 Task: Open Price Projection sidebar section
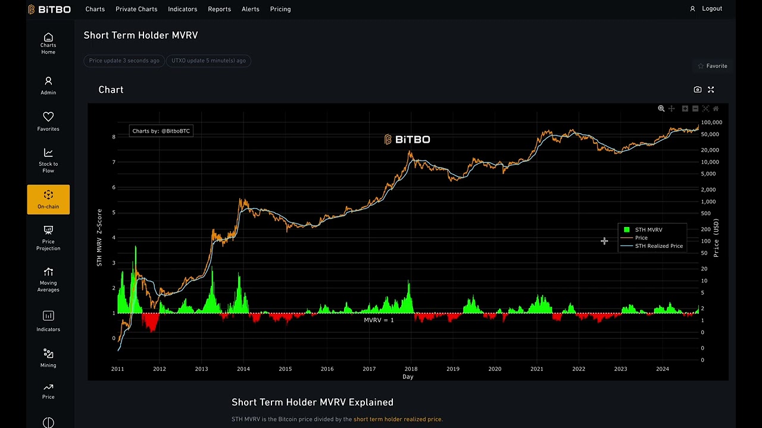point(48,237)
